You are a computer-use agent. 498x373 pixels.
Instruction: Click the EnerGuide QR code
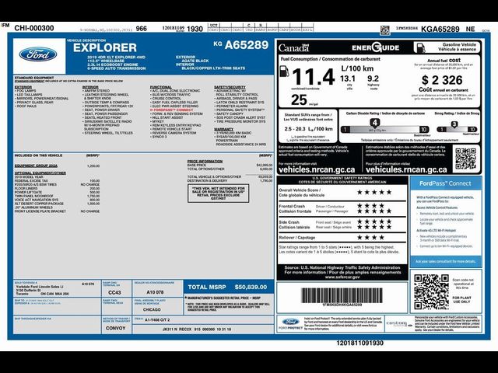(x=465, y=159)
